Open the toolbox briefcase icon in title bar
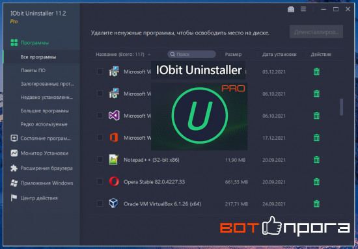Viewport: 358px width, 249px height. pyautogui.click(x=291, y=9)
